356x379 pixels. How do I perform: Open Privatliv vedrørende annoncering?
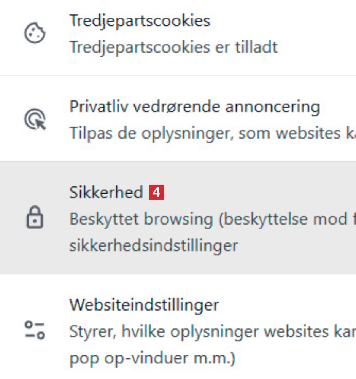(x=194, y=107)
